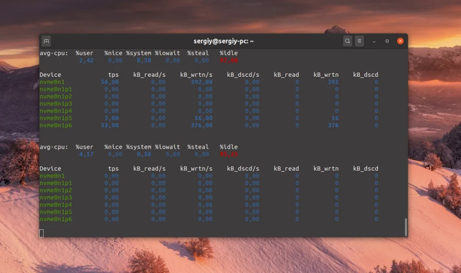Close the terminal with the orange X
The height and width of the screenshot is (273, 461).
point(400,41)
